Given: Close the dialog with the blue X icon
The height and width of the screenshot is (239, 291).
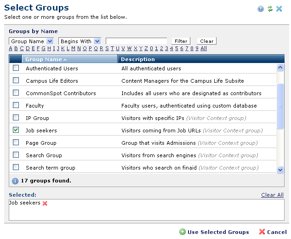Looking at the screenshot, I should (279, 9).
